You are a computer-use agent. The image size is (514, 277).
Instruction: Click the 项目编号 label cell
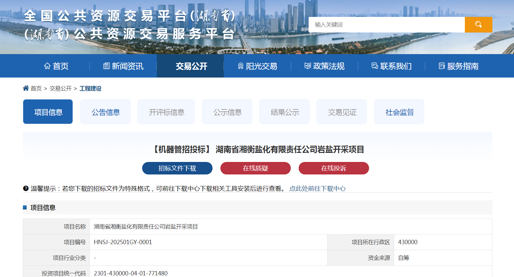click(56, 242)
